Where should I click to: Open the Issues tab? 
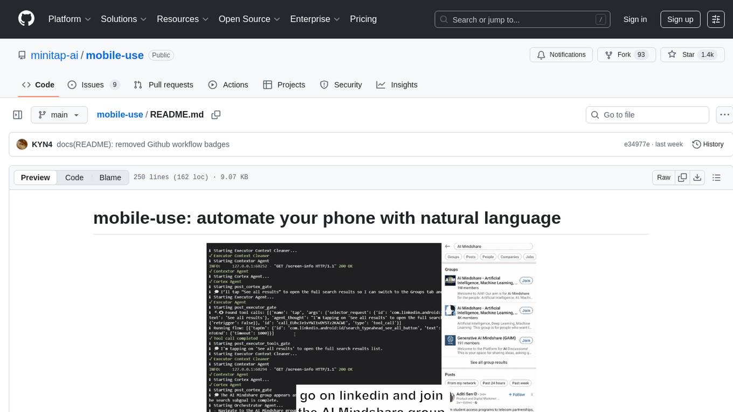[93, 85]
